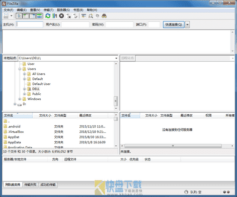Click the green Refresh file lists icon
Screen dimensions: 237x197
[48, 16]
